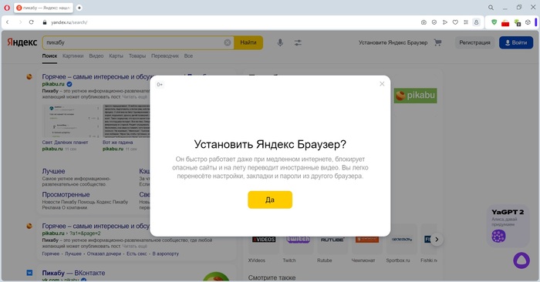Image resolution: width=540 pixels, height=282 pixels.
Task: Click the red toolbox extension icon
Action: click(505, 23)
